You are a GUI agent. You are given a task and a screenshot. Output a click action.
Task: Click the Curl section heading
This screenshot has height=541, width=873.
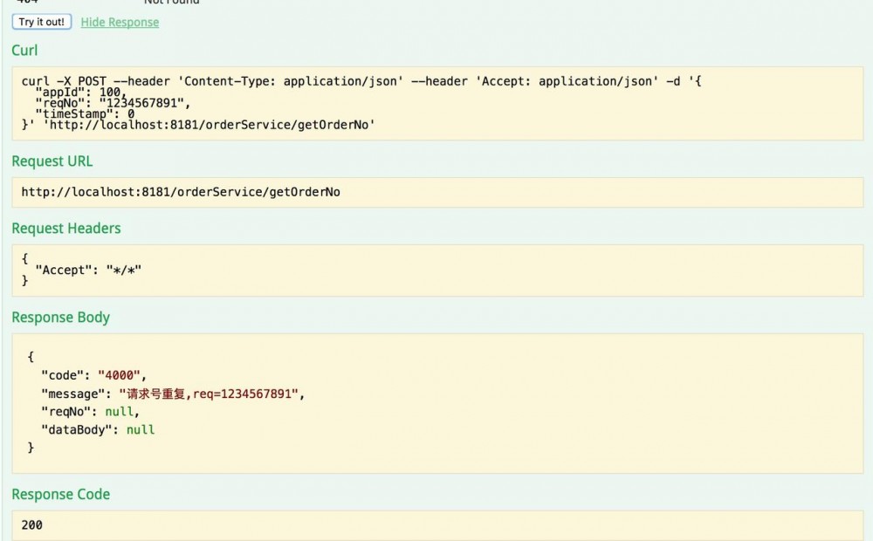point(24,51)
